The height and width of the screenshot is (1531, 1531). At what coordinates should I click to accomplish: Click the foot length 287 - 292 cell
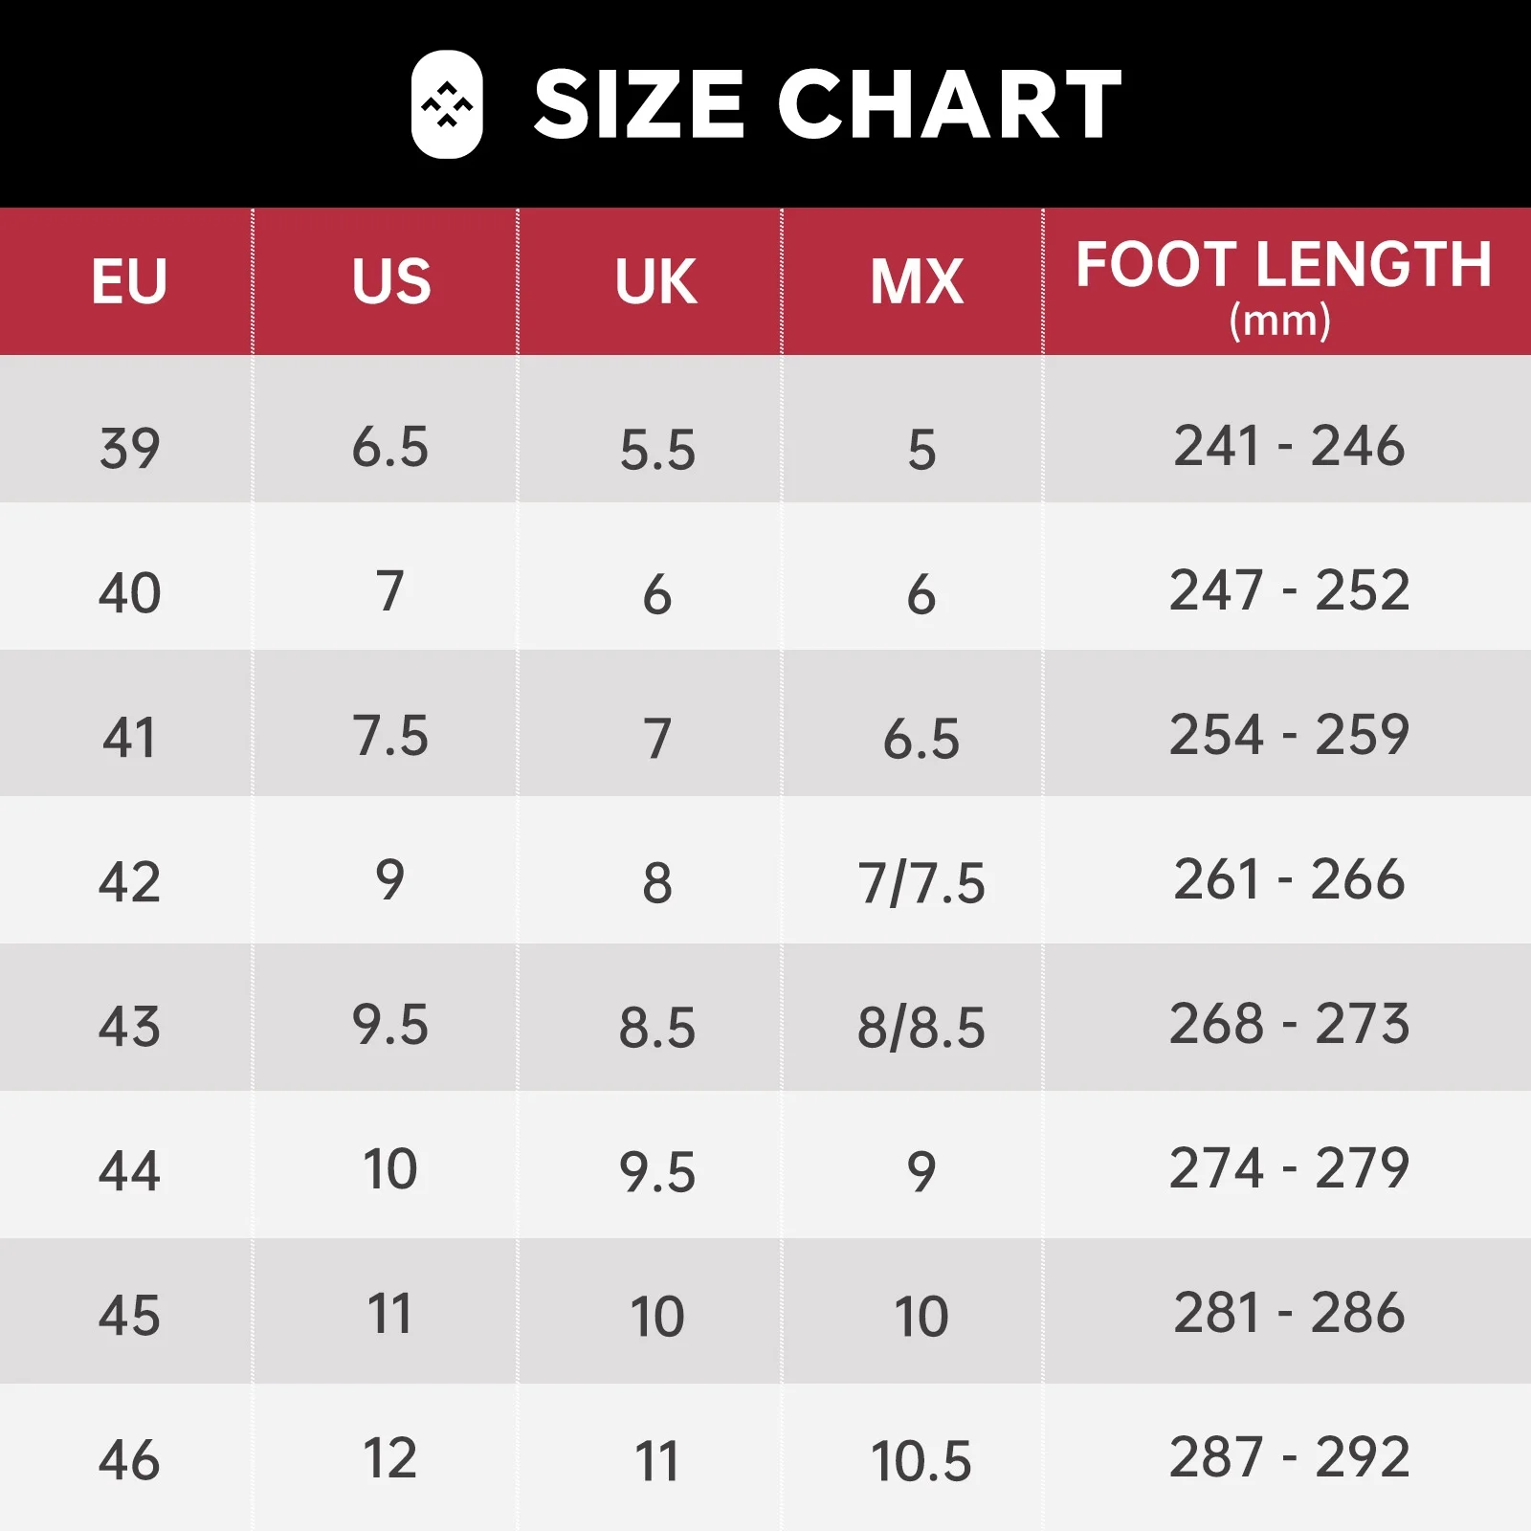coord(1288,1457)
